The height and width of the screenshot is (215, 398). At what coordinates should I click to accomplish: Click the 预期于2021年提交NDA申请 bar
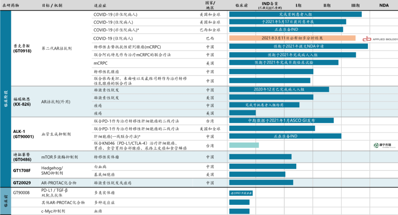click(x=298, y=46)
